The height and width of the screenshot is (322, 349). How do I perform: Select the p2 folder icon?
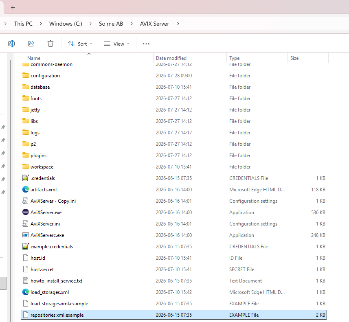(x=26, y=144)
